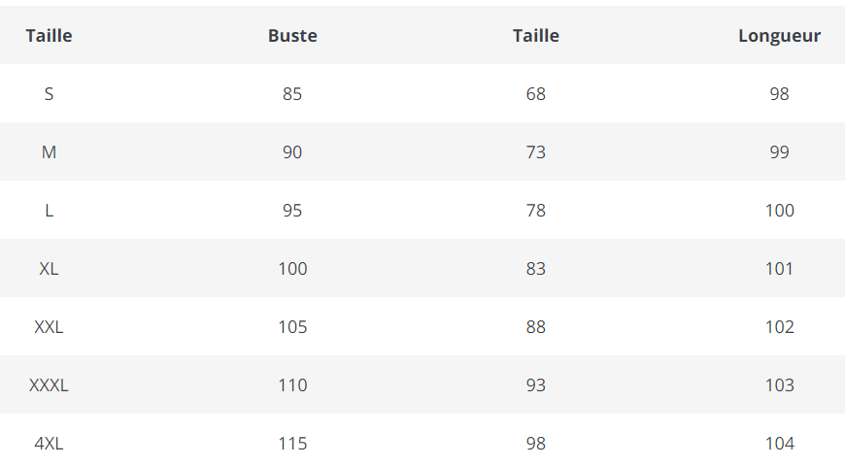The image size is (845, 466).
Task: Select the 4XL size label
Action: pos(49,444)
